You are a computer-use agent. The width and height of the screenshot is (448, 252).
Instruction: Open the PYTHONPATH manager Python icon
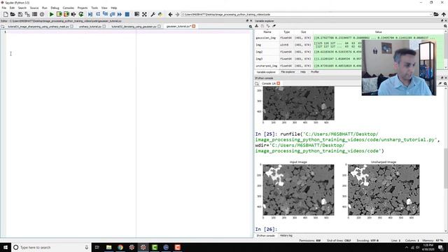pos(160,14)
